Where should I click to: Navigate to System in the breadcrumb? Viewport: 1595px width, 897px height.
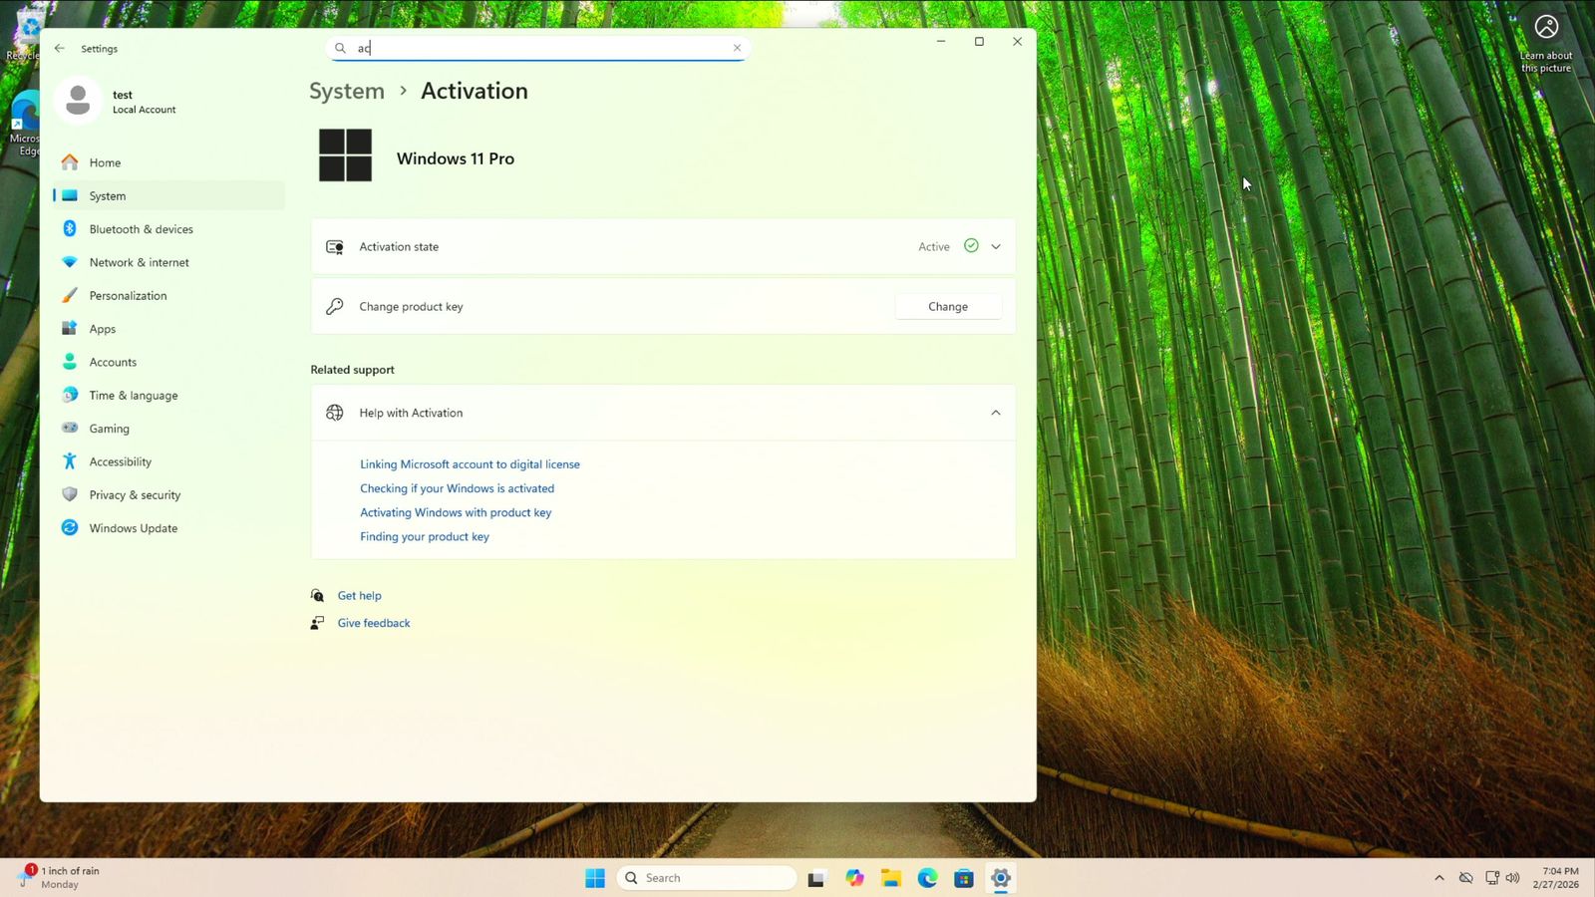tap(347, 91)
